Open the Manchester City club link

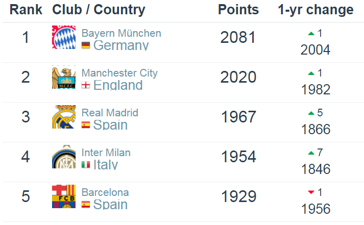(x=119, y=73)
